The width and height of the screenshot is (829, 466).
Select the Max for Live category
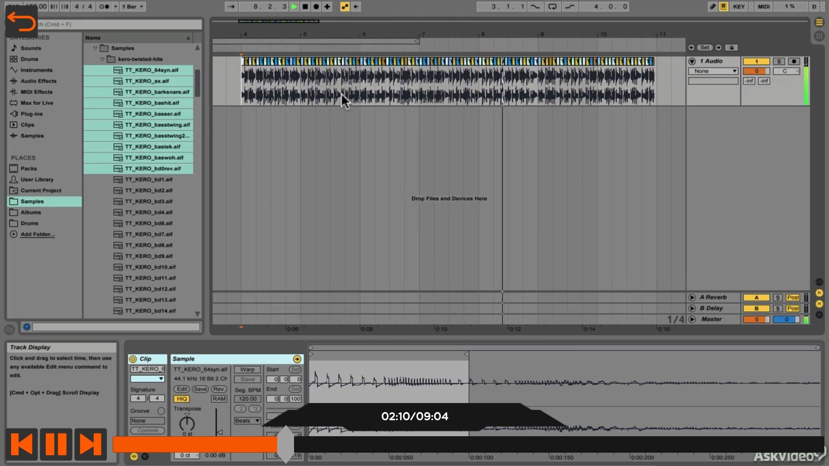click(37, 103)
